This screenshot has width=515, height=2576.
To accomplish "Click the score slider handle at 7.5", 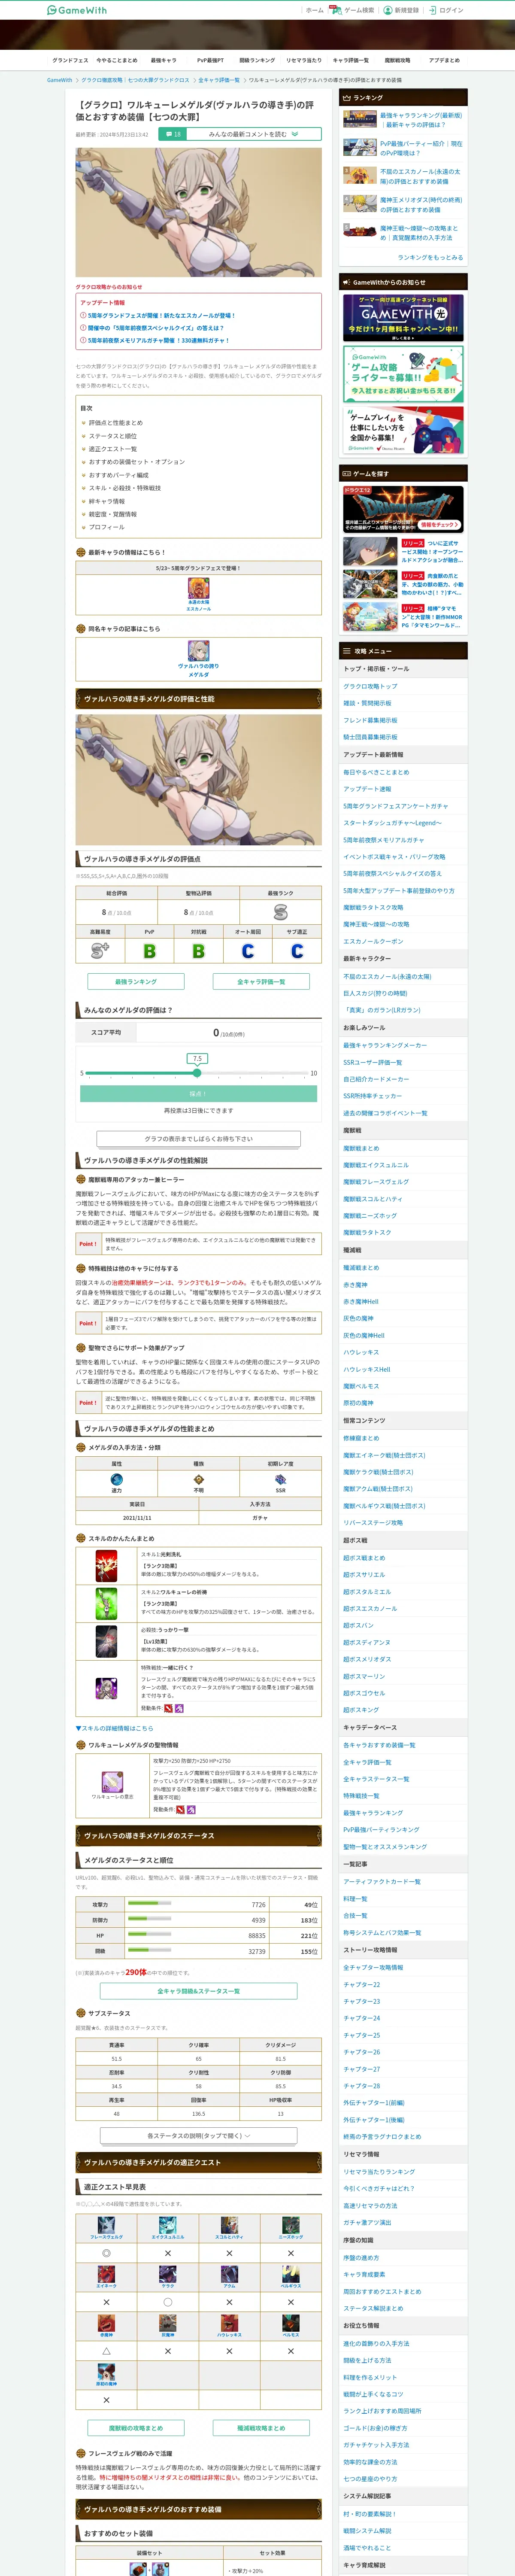I will pos(197,1072).
